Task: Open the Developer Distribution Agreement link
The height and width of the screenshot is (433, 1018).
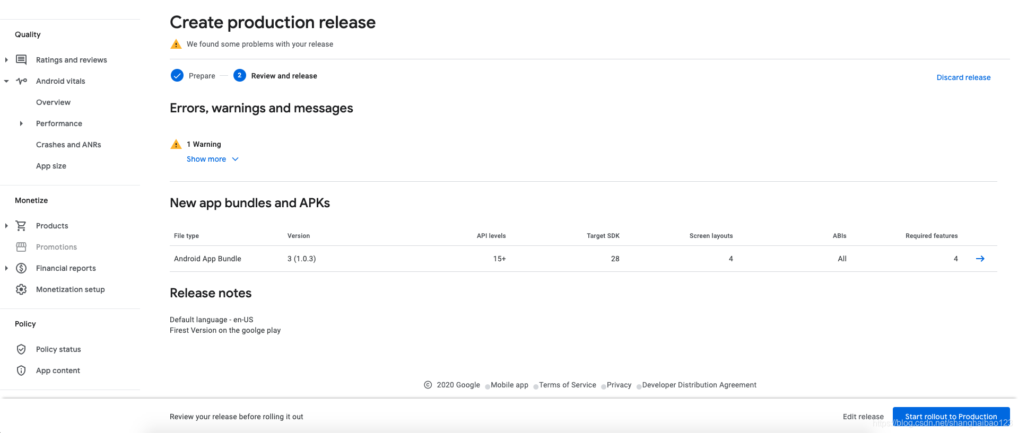Action: pos(699,385)
